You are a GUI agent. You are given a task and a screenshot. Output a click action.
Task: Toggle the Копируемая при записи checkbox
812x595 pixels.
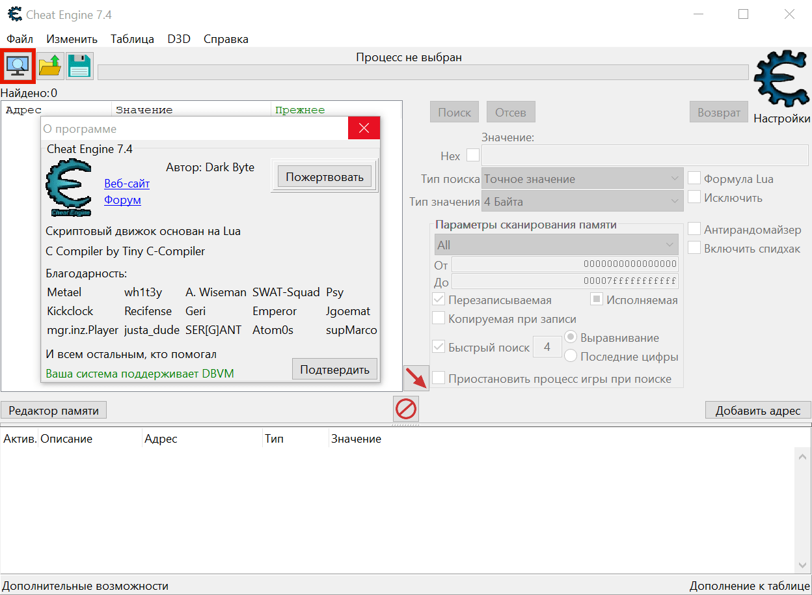tap(439, 318)
